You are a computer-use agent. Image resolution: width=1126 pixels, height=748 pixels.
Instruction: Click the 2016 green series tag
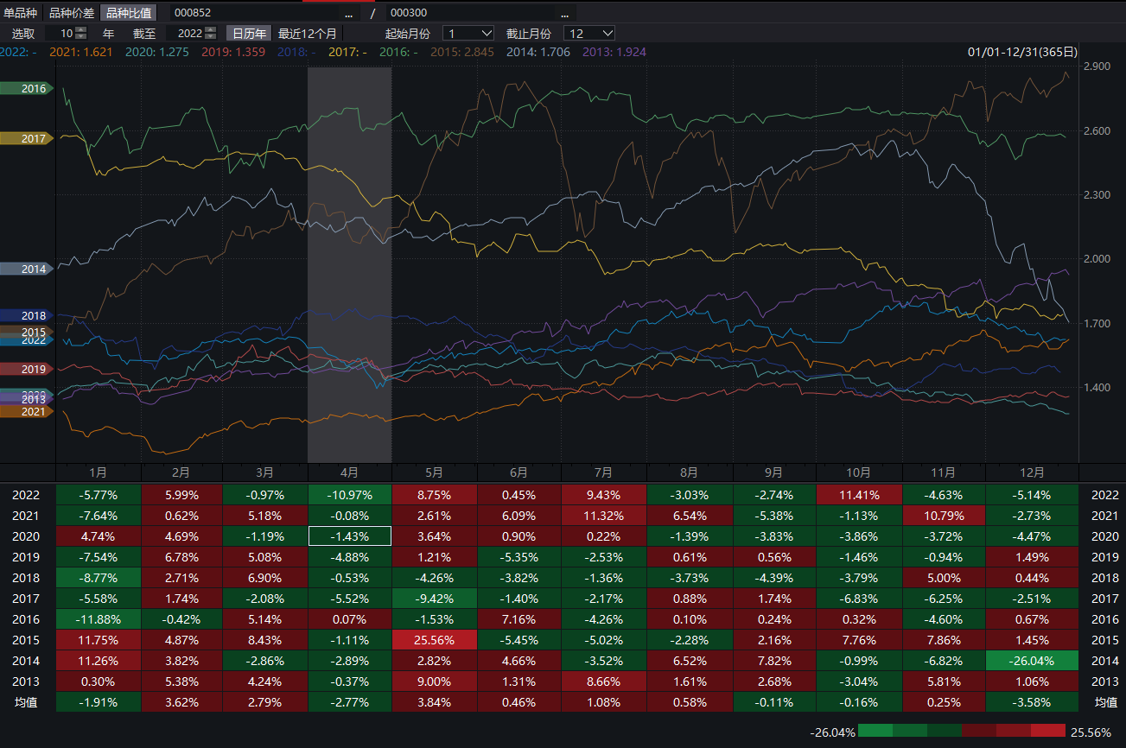pos(26,89)
